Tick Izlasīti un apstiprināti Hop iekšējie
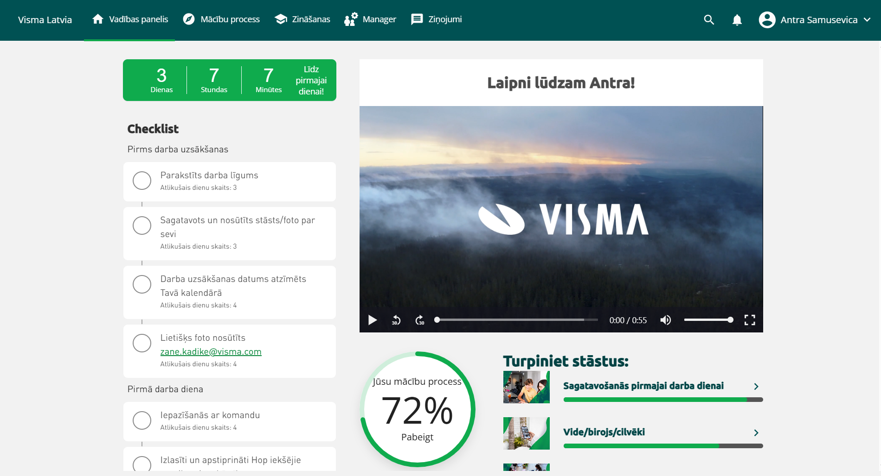This screenshot has height=476, width=881. 142,464
